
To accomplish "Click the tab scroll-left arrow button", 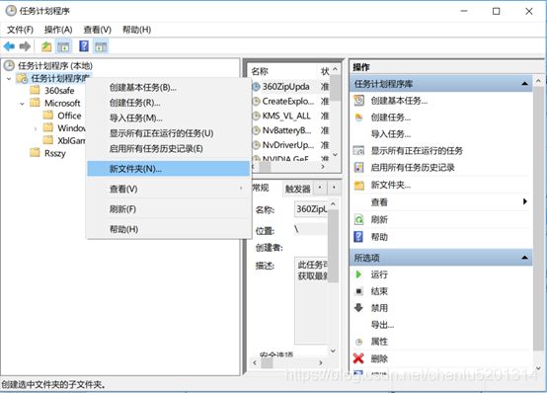I will (x=320, y=188).
